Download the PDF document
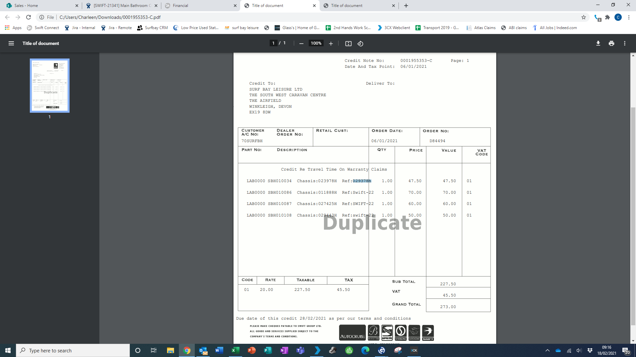This screenshot has width=636, height=357. (598, 43)
